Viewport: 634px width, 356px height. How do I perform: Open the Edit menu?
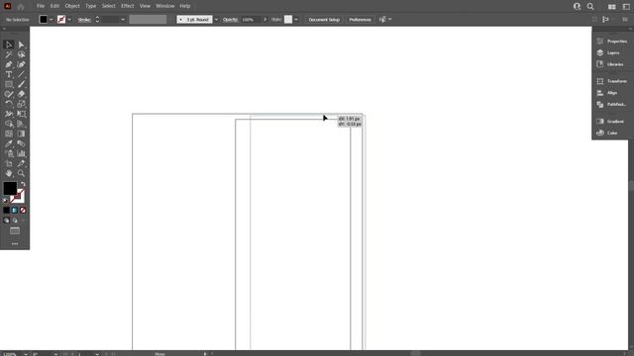pos(54,6)
